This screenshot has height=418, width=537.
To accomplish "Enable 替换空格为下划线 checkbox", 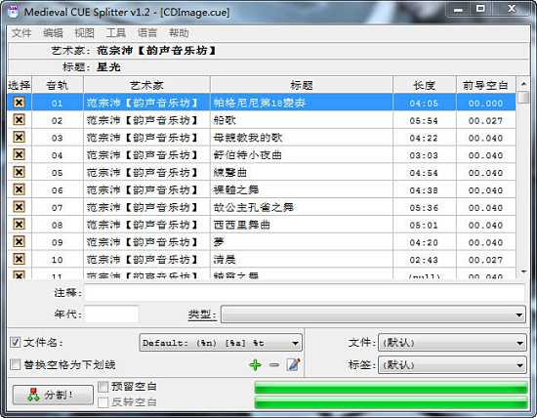I will click(x=15, y=364).
